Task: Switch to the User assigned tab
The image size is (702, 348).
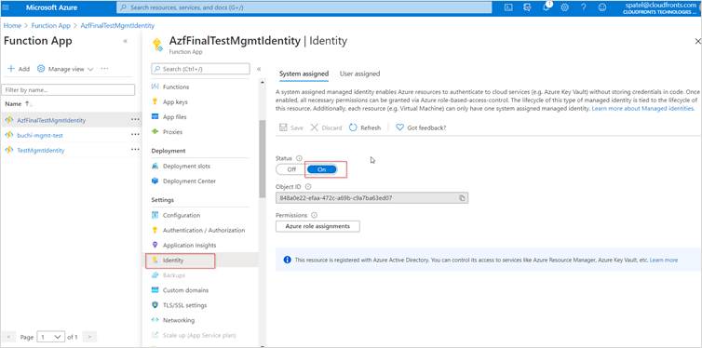Action: [359, 74]
